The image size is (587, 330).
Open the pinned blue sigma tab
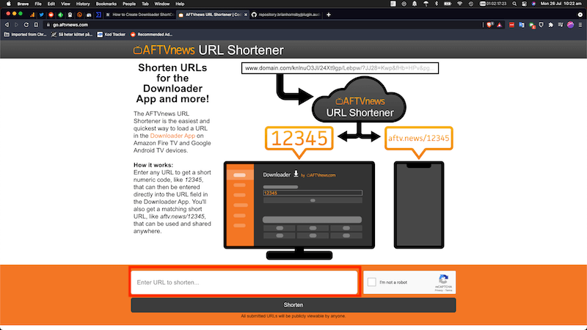point(98,15)
